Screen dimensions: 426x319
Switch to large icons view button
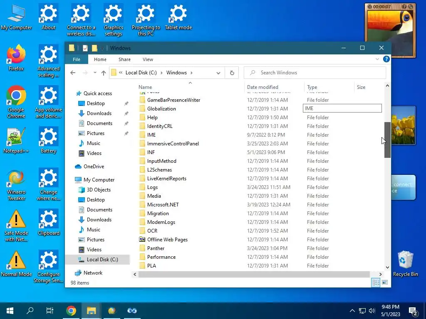[385, 282]
